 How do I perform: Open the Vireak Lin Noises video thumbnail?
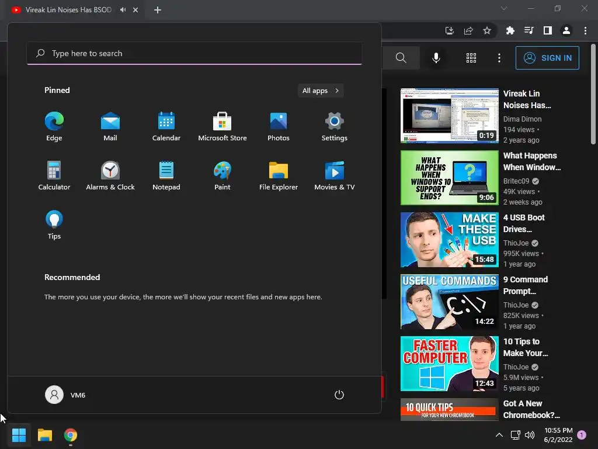tap(449, 116)
